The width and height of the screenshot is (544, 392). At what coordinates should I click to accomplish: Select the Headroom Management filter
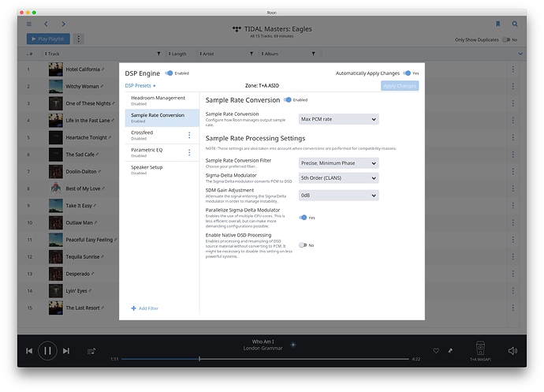click(162, 101)
